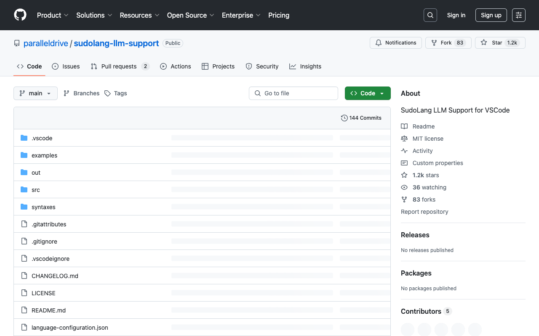
Task: Focus the Go to file search field
Action: click(294, 93)
